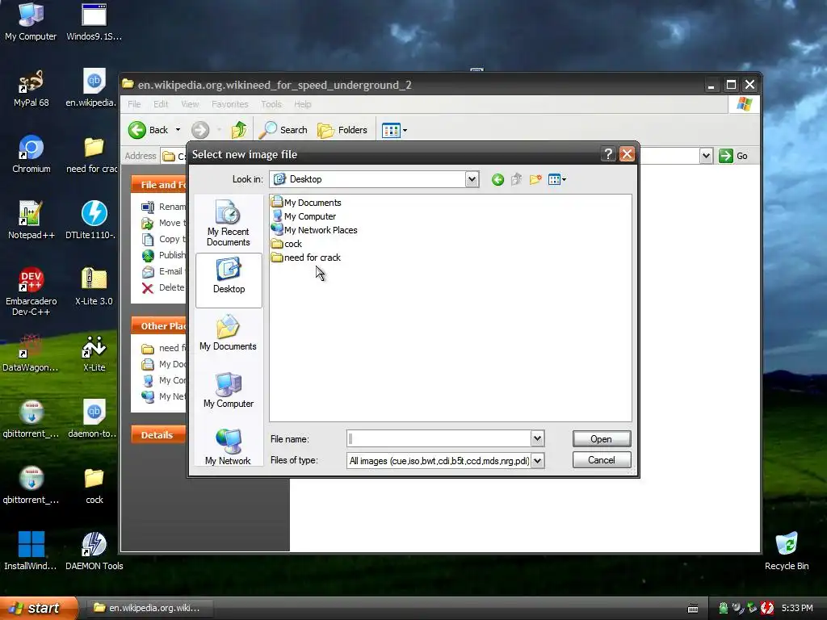Click the Open button
Image resolution: width=827 pixels, height=620 pixels.
(601, 439)
